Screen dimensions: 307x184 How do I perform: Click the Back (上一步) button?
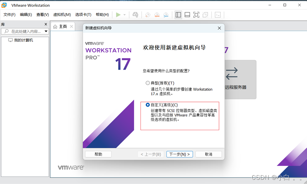[x=151, y=154]
